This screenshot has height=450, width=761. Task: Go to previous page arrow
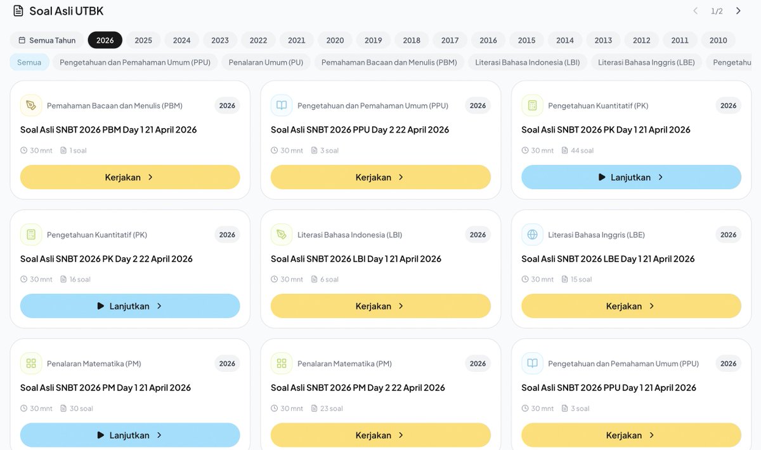695,11
